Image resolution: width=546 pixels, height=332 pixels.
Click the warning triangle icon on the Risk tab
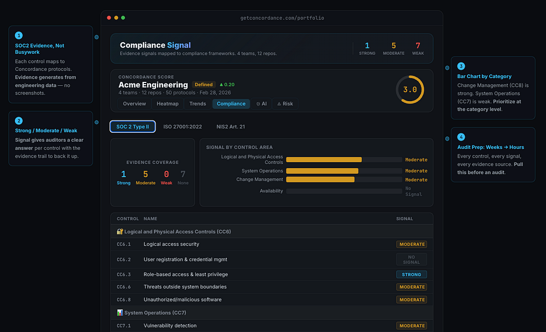tap(279, 104)
